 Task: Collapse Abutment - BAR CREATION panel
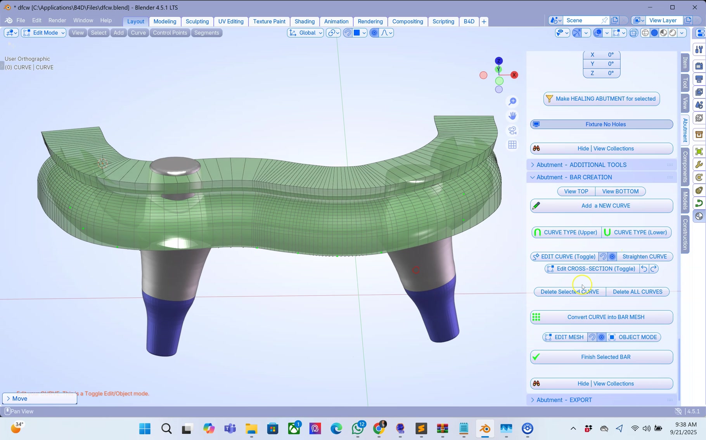point(601,177)
